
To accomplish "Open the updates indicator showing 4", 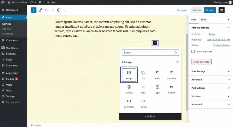I will click(x=33, y=2).
